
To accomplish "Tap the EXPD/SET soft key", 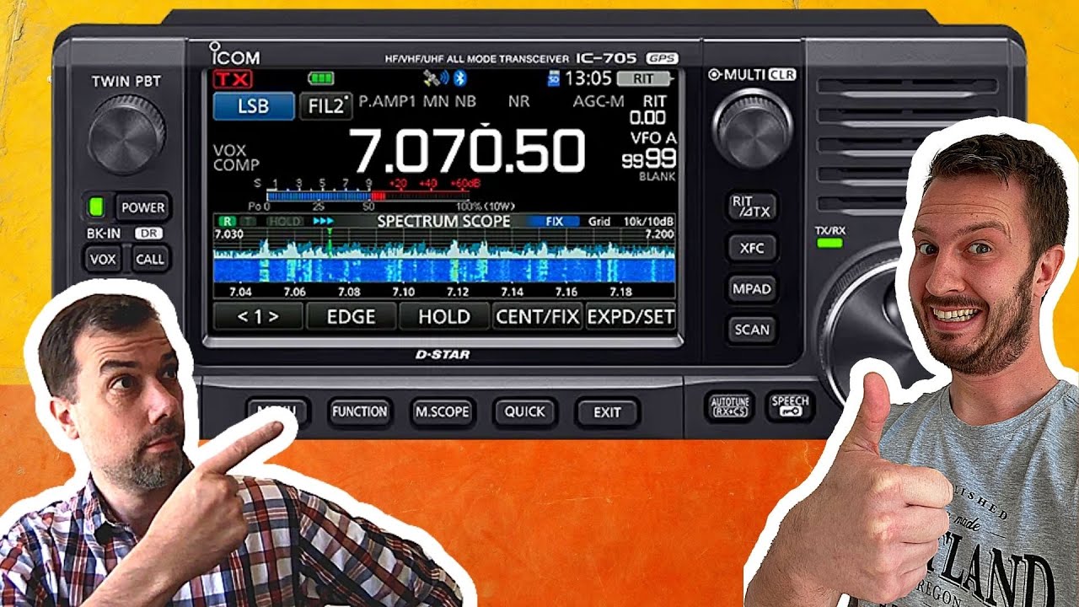I will pyautogui.click(x=631, y=317).
